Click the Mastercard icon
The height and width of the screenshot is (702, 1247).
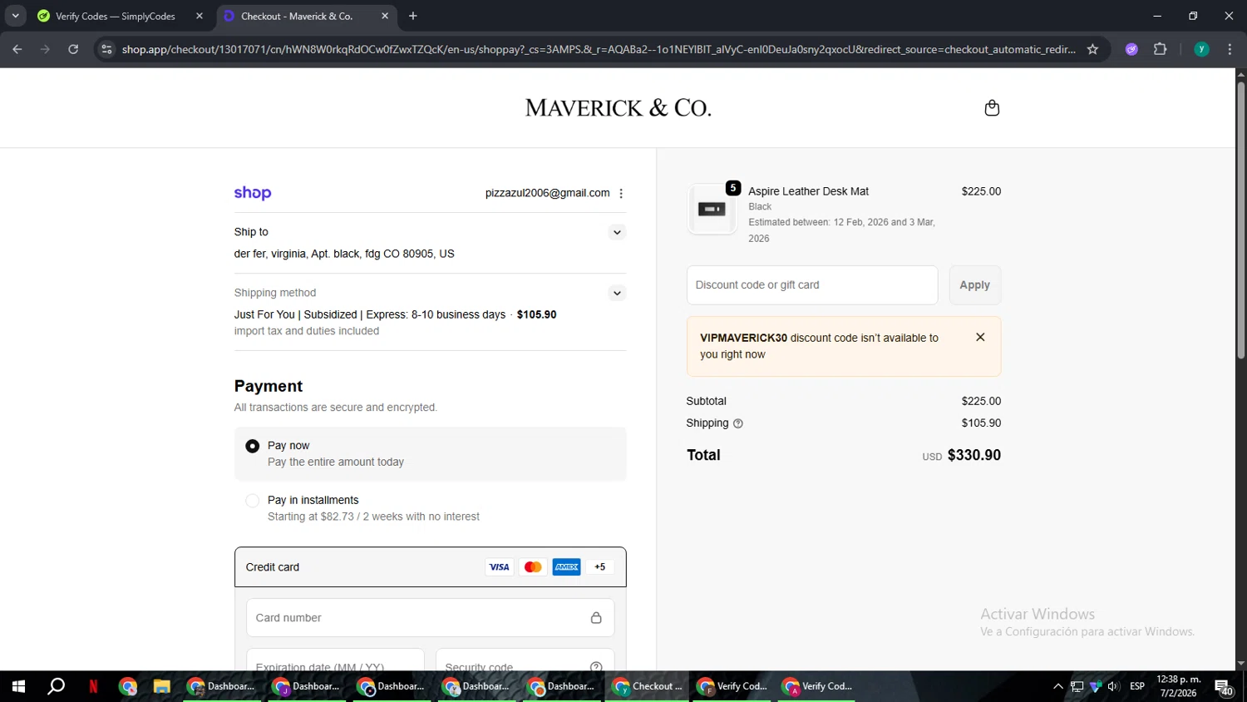click(x=533, y=567)
